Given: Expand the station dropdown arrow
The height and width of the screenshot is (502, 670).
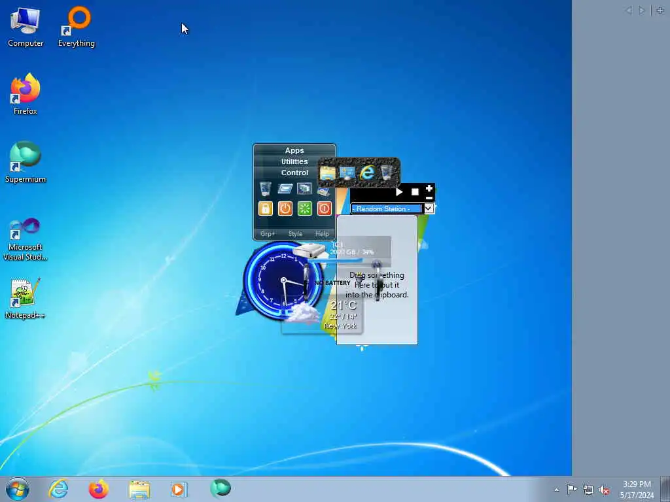Looking at the screenshot, I should click(x=429, y=209).
